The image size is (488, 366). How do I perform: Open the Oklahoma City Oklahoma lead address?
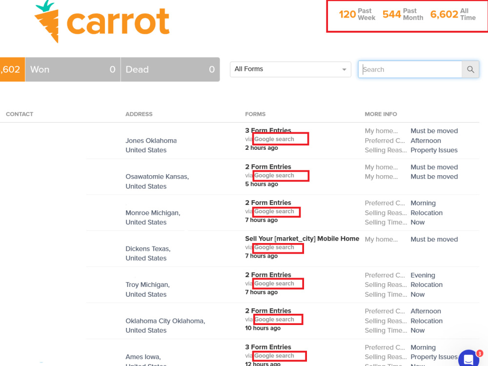(x=165, y=325)
